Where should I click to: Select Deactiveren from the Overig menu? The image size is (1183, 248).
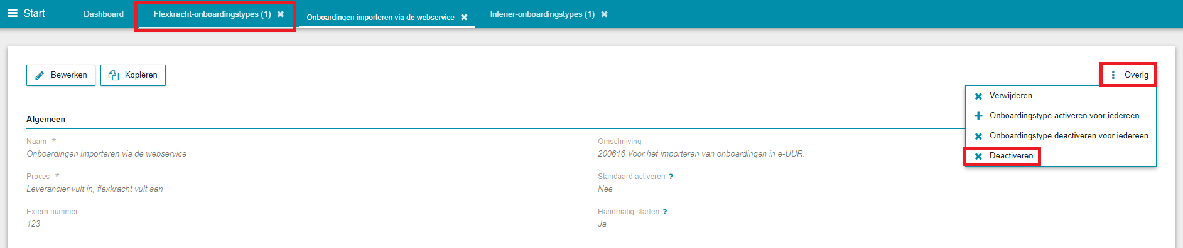click(1011, 156)
